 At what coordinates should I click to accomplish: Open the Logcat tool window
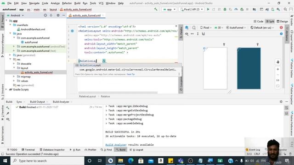[x=136, y=150]
